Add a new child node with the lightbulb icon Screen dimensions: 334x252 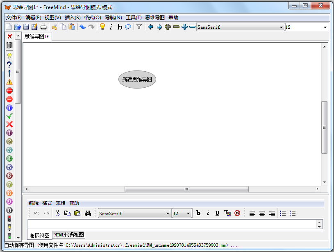(102, 27)
